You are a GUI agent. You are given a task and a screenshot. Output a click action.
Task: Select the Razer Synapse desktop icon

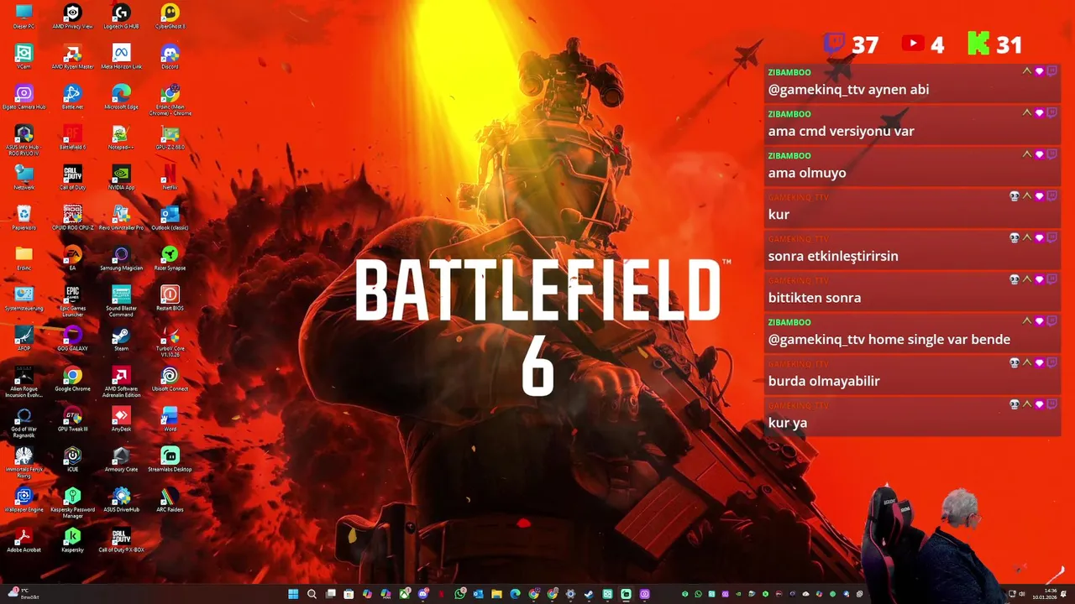(170, 258)
